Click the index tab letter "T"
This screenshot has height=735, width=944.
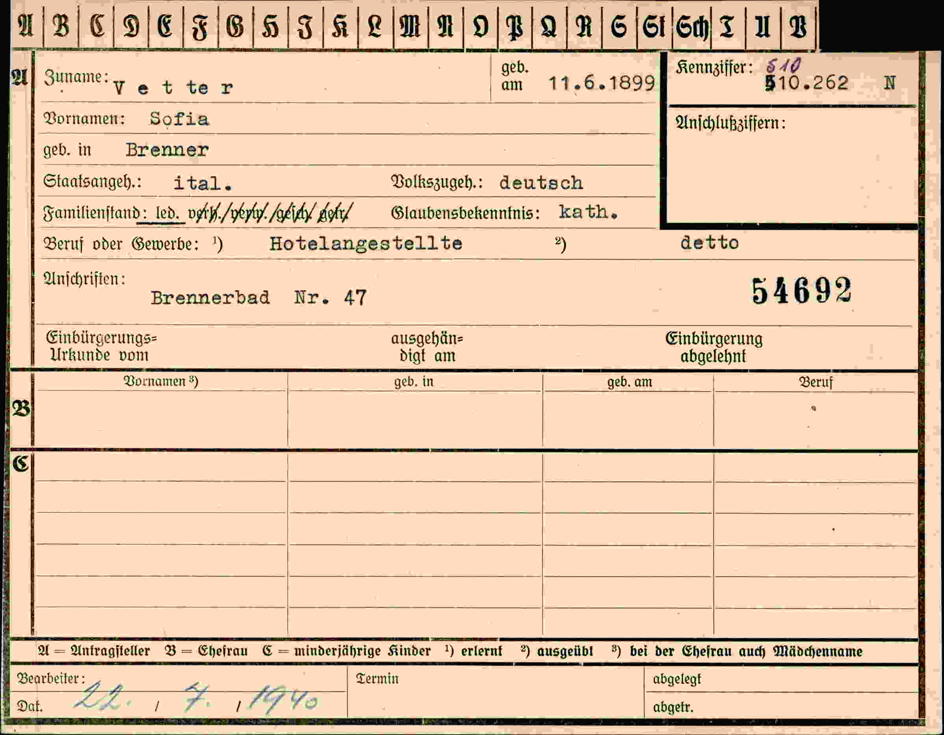pyautogui.click(x=727, y=26)
